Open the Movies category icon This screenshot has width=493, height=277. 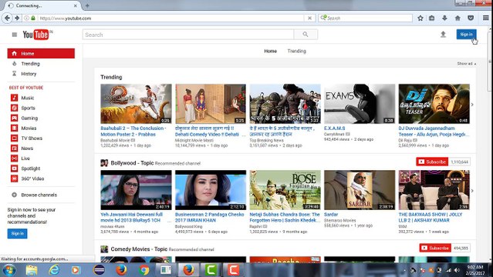pos(14,128)
